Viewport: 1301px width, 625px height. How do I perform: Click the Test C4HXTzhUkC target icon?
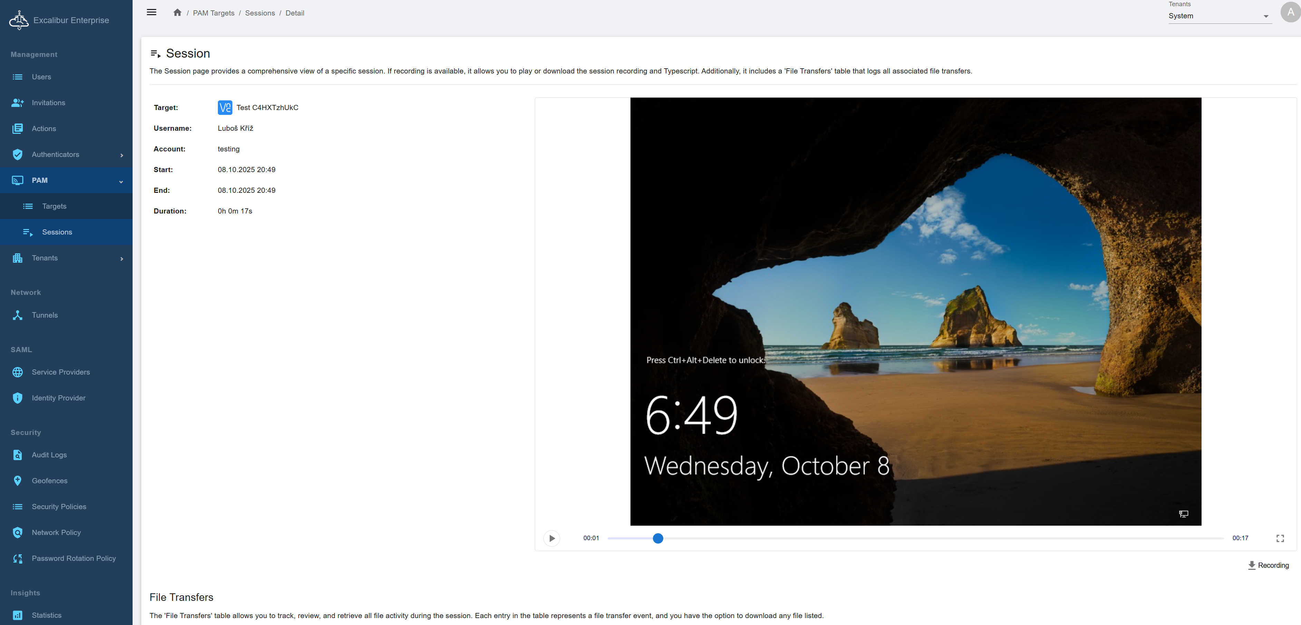click(x=225, y=108)
